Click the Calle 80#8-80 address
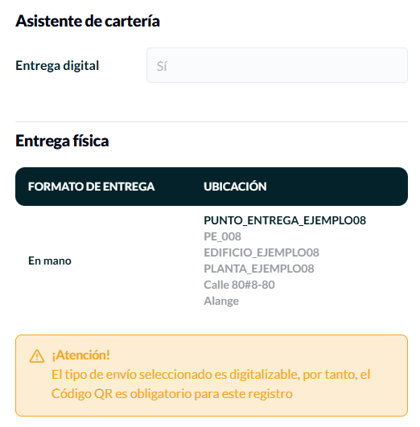The width and height of the screenshot is (420, 427). (239, 285)
